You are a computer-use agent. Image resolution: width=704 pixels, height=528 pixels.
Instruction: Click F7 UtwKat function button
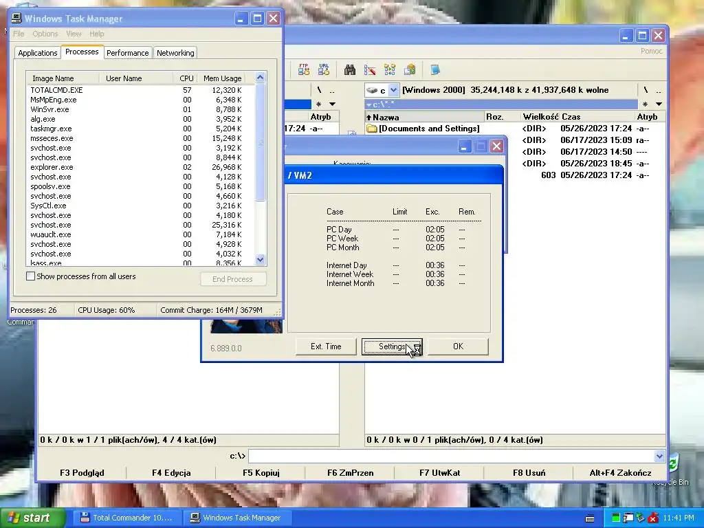439,472
